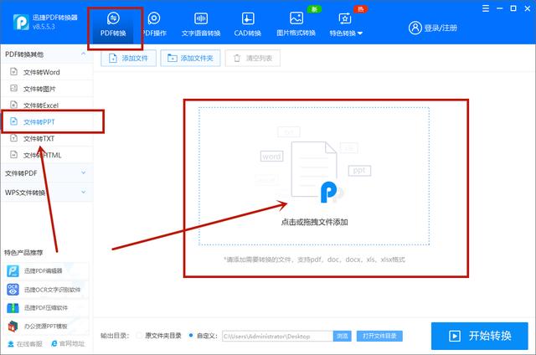
Task: Click the PDF操作 gear icon
Action: point(154,18)
